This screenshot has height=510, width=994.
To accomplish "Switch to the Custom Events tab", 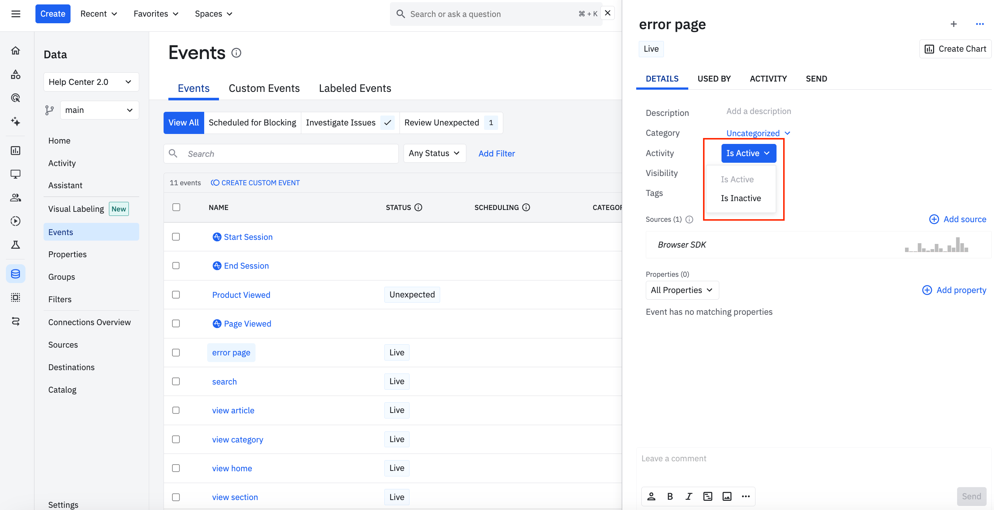I will point(264,88).
